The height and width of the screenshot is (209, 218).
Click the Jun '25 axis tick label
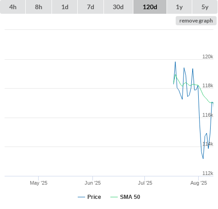coord(92,183)
